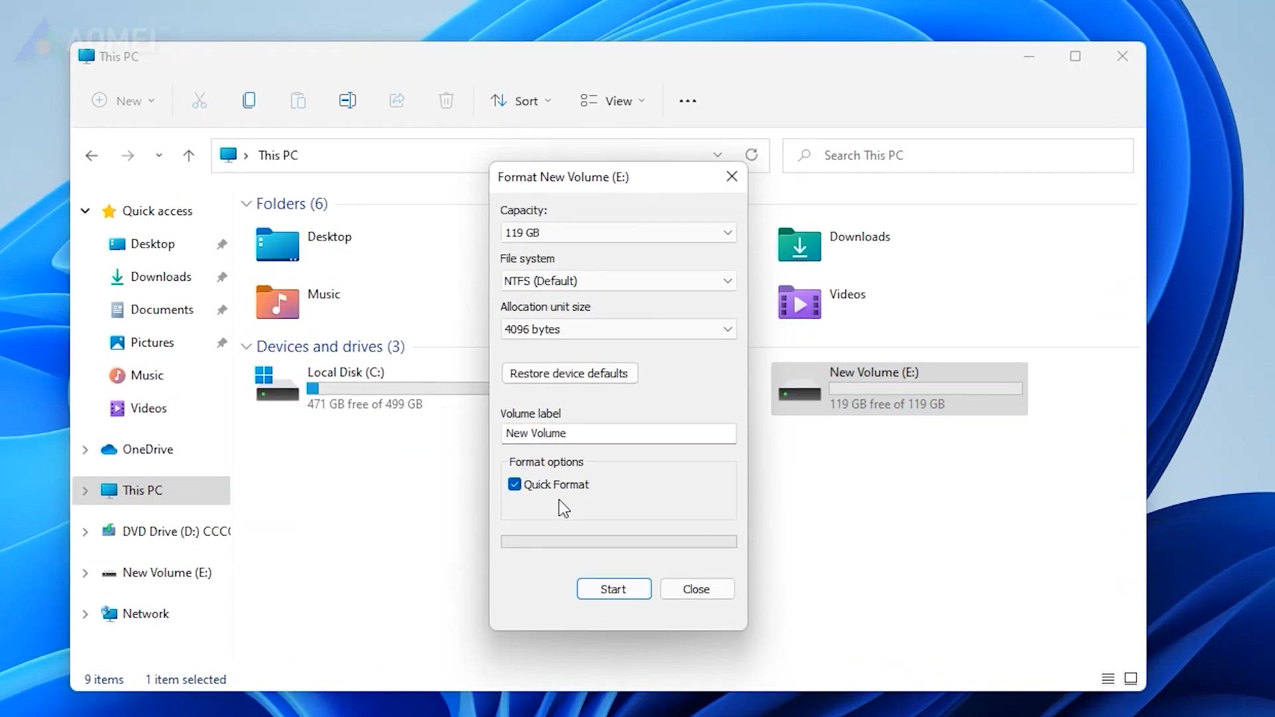Viewport: 1275px width, 717px height.
Task: Go forward using the right arrow
Action: click(127, 155)
